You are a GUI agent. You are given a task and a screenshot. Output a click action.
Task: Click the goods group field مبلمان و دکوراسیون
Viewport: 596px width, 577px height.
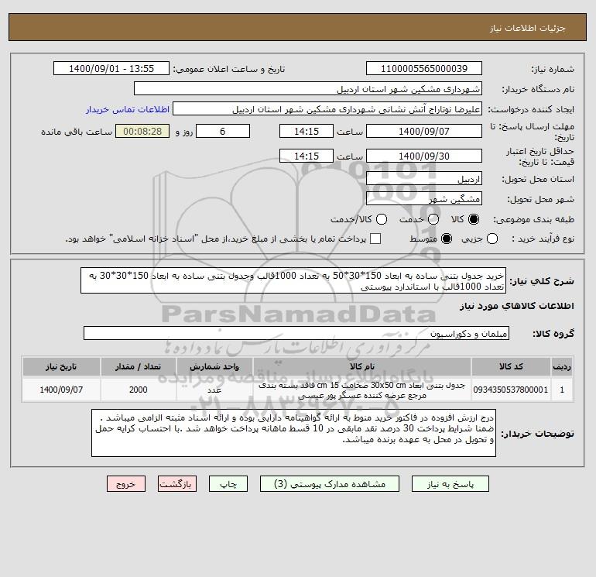tap(296, 333)
